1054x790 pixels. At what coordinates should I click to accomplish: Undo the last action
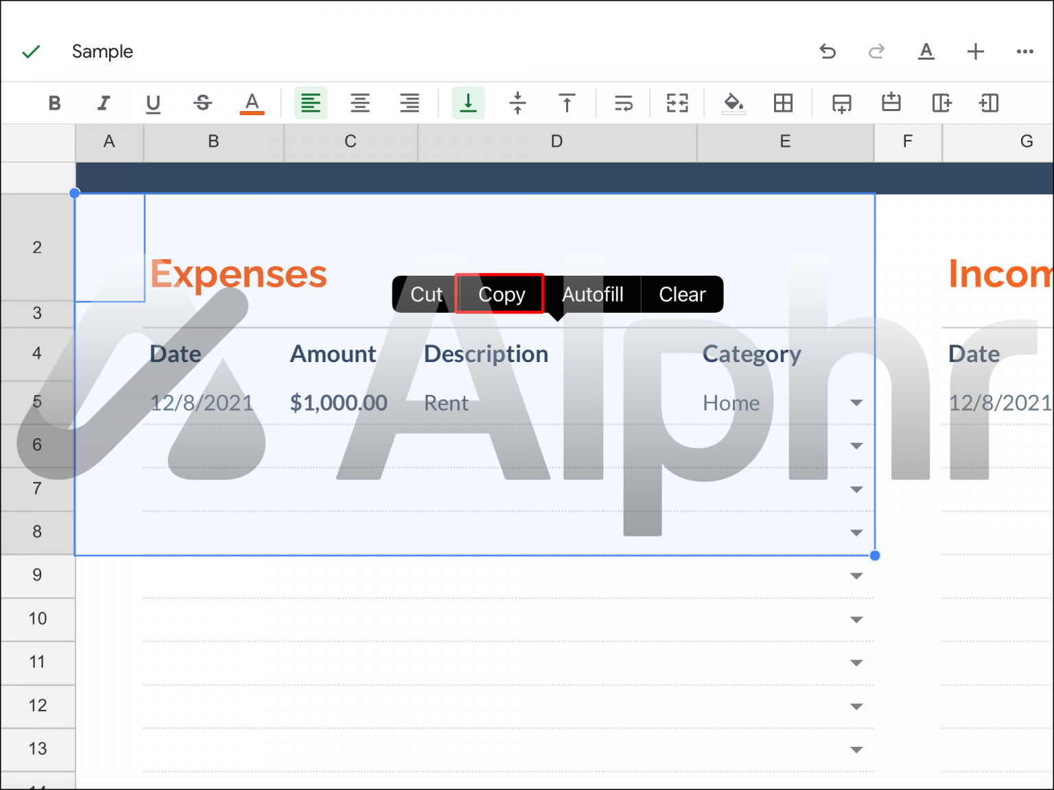828,51
